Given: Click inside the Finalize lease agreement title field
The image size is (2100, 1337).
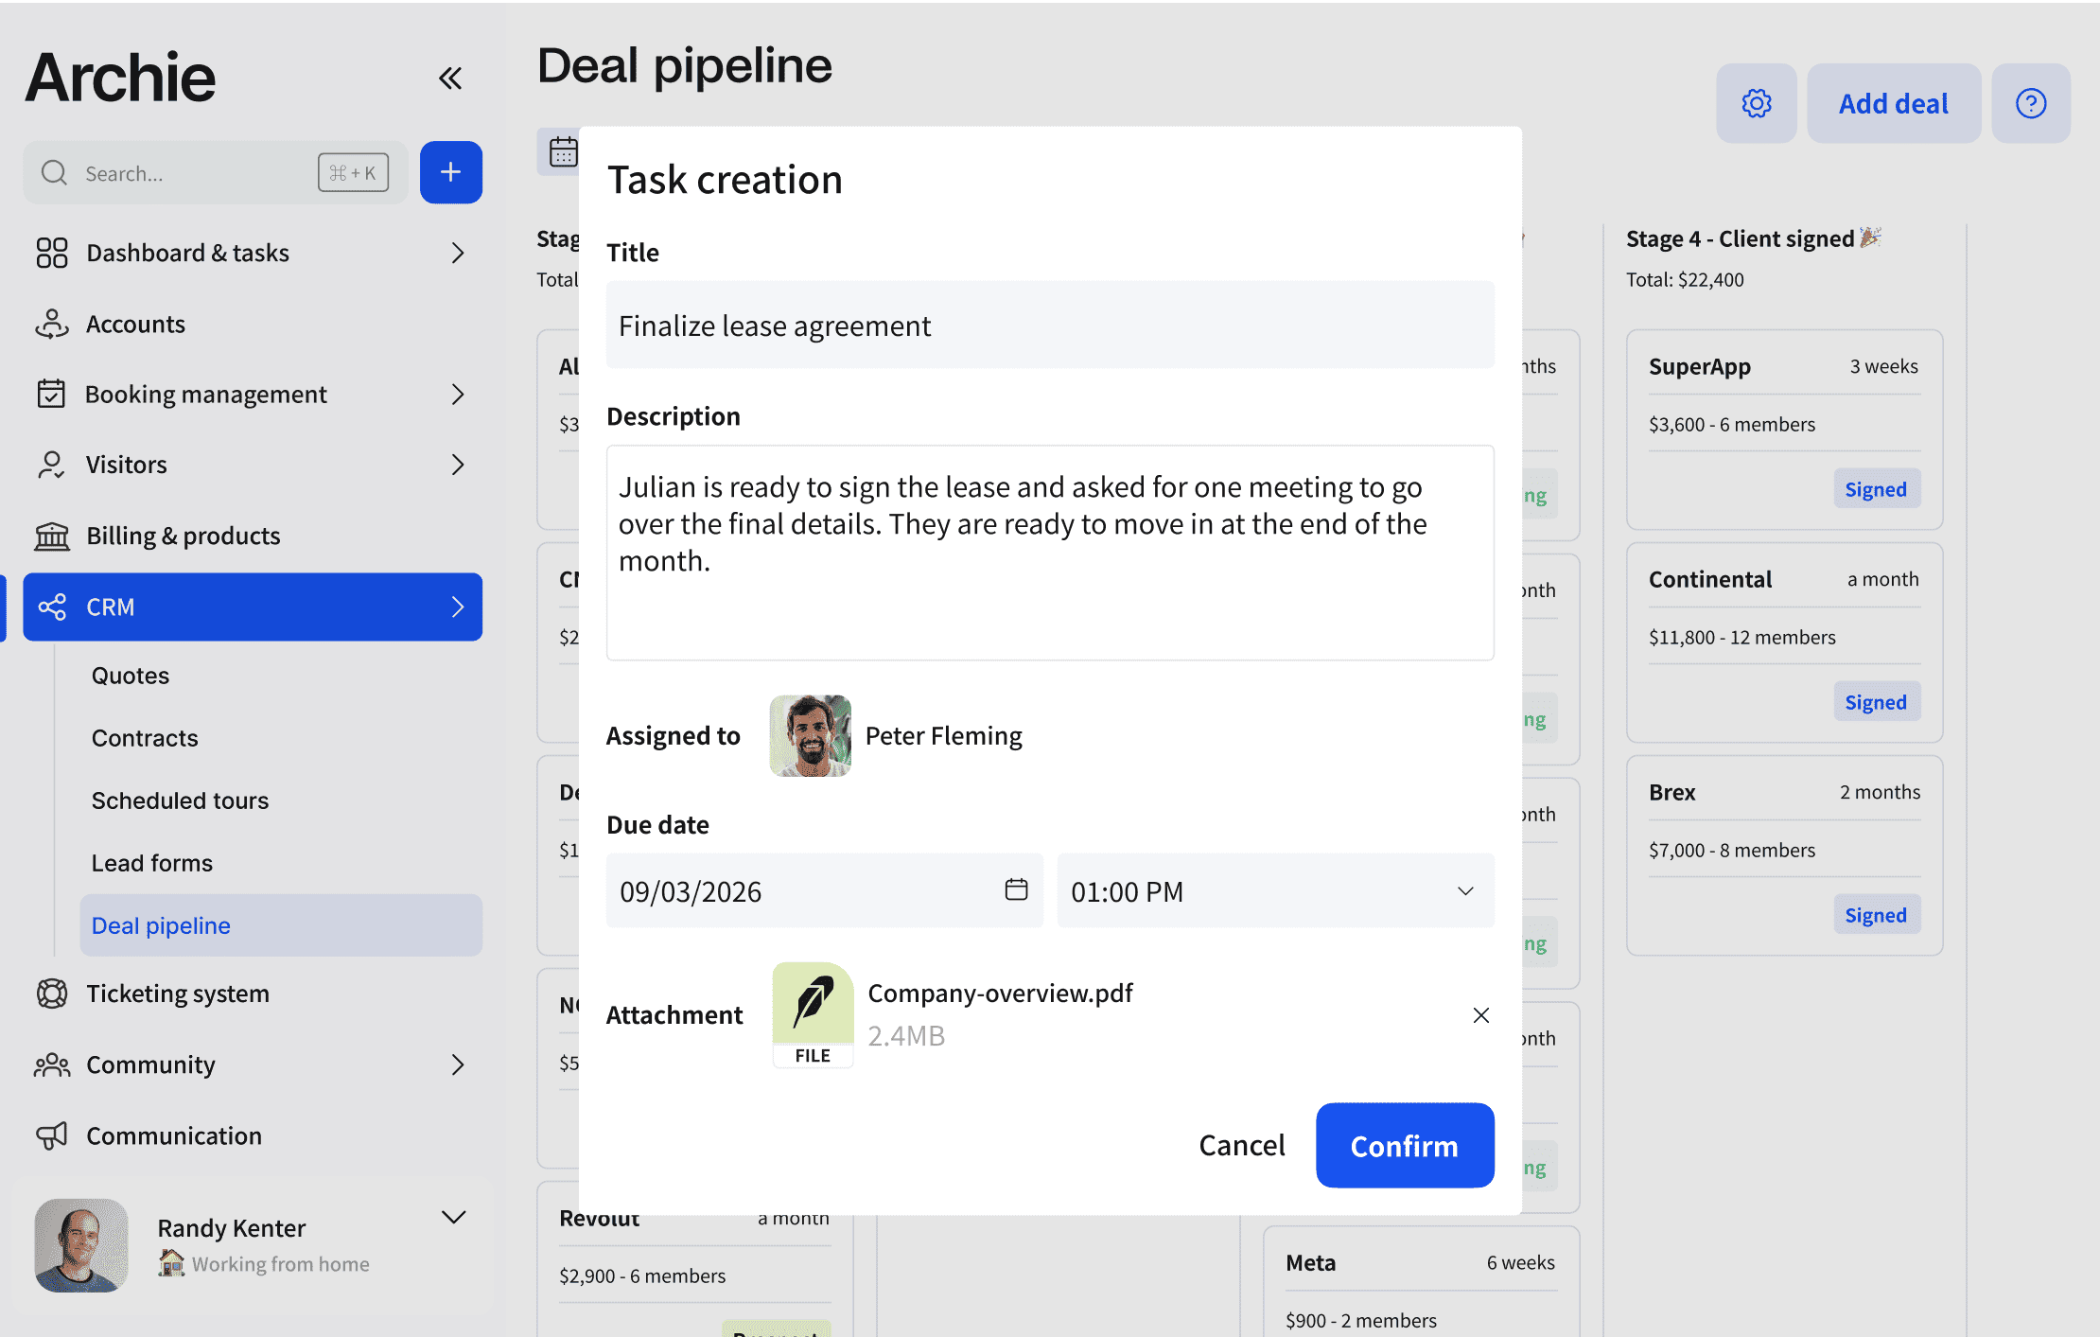Looking at the screenshot, I should (1049, 325).
